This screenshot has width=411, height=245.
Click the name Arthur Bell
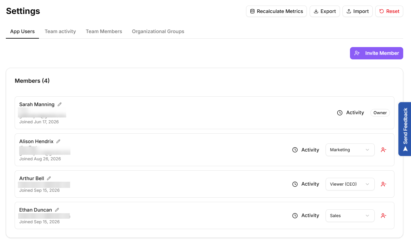(x=31, y=178)
